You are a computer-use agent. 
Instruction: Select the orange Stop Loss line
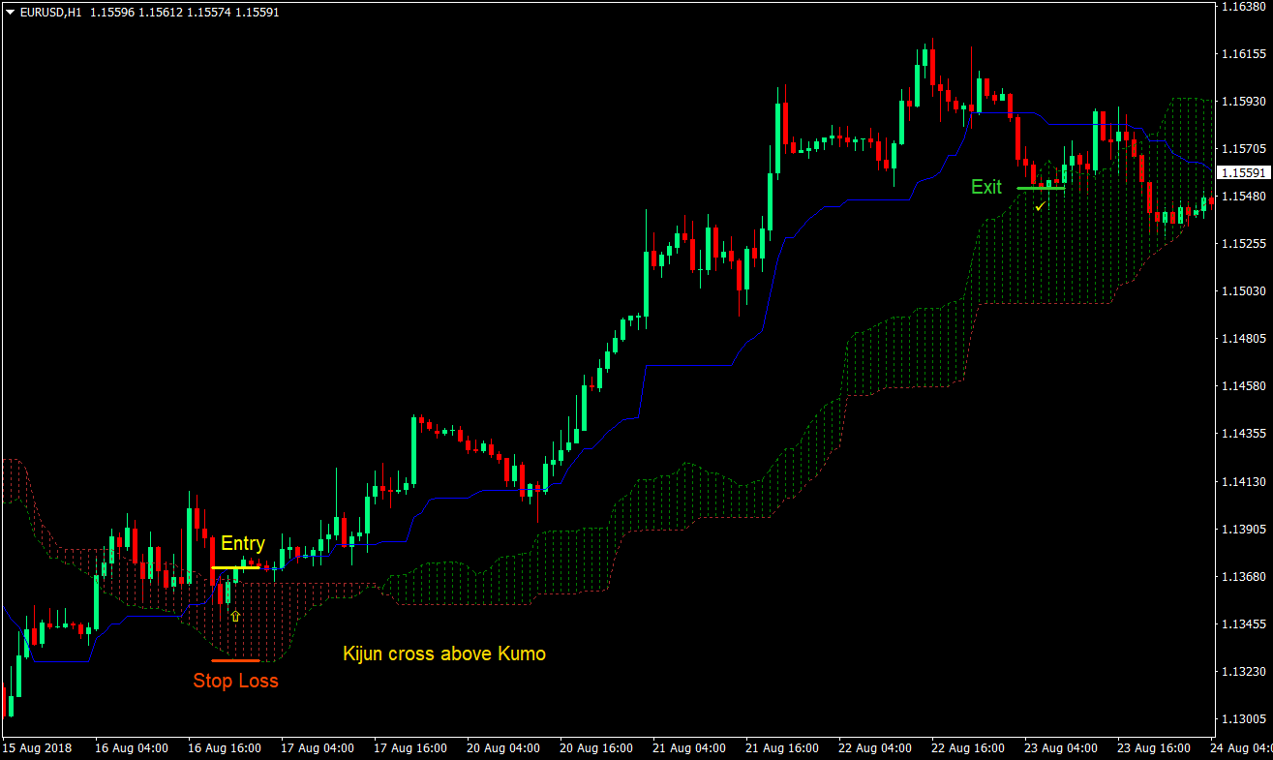236,660
